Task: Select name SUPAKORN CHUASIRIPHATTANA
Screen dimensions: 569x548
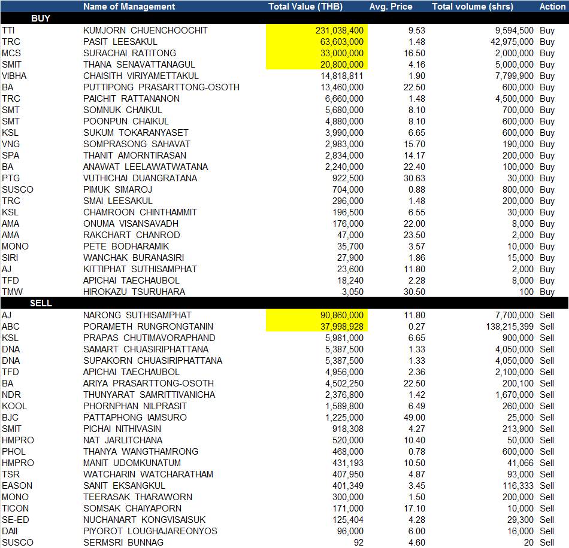Action: (153, 361)
